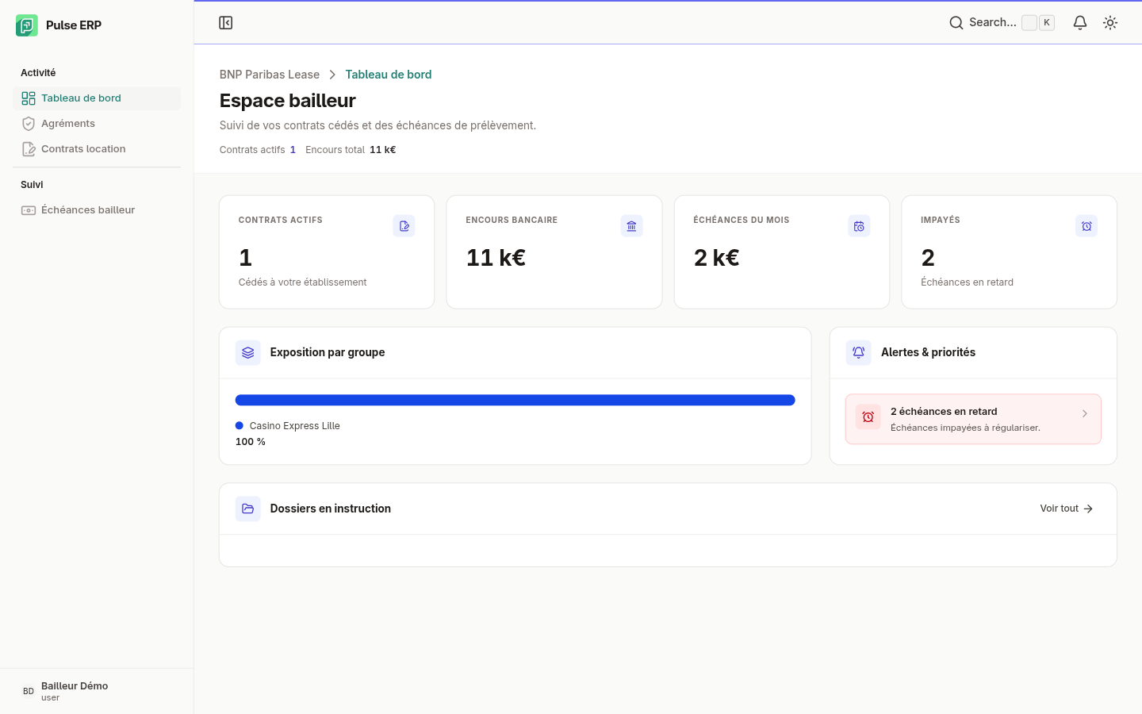Open Tableau de bord in sidebar
1142x714 pixels.
click(97, 98)
